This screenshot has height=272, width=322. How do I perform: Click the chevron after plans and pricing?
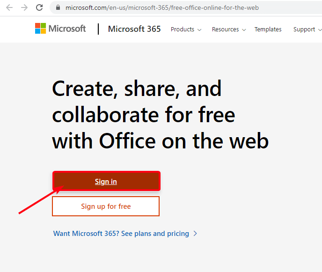click(196, 234)
